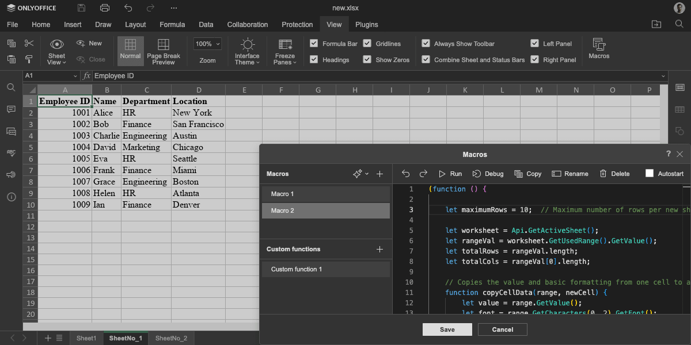Open Macros from the View ribbon
Screen dimensions: 691x345
tap(599, 49)
